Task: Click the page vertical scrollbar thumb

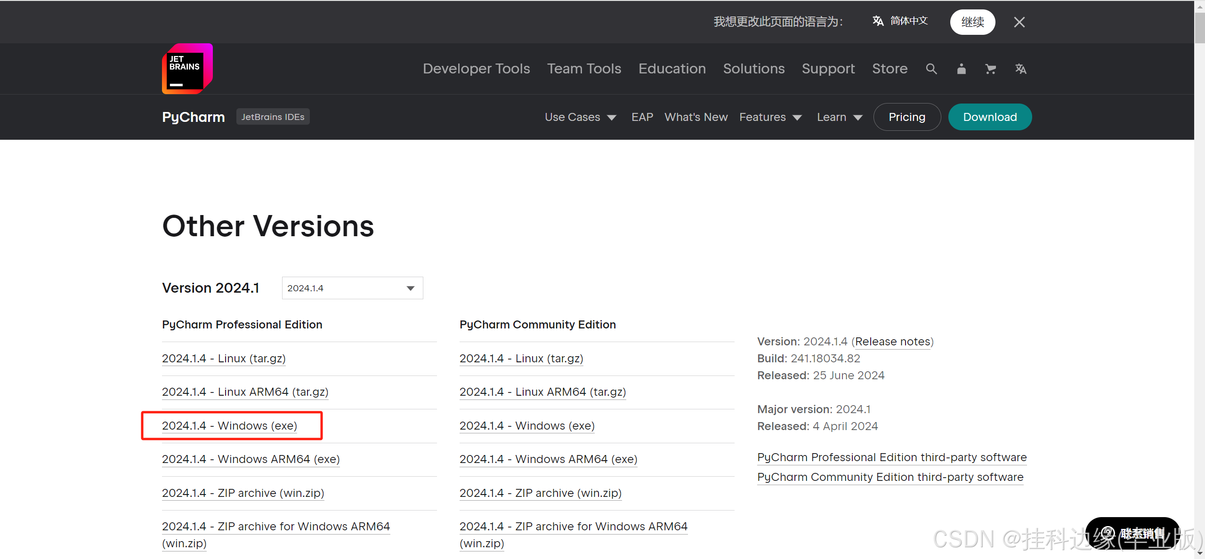Action: pos(1199,28)
